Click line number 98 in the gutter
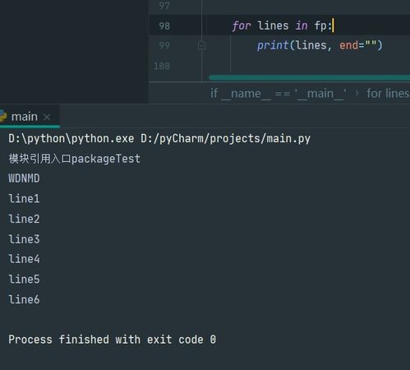This screenshot has width=410, height=370. pyautogui.click(x=164, y=26)
